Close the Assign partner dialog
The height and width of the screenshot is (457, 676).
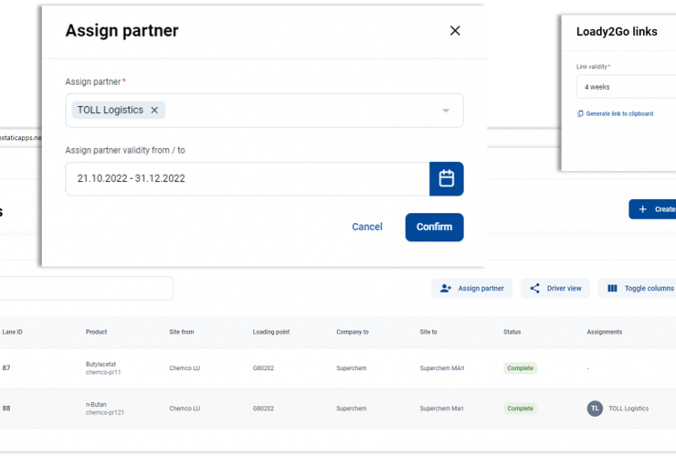pyautogui.click(x=455, y=31)
